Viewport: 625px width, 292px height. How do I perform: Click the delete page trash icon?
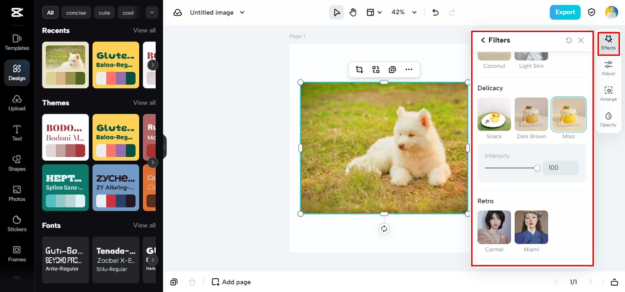(x=192, y=282)
